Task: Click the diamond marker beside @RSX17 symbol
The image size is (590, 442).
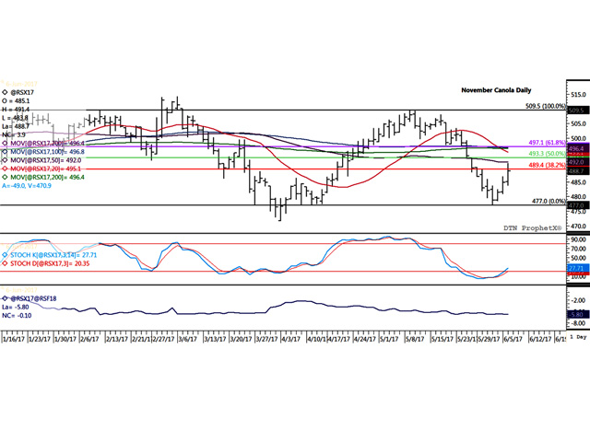Action: 5,92
